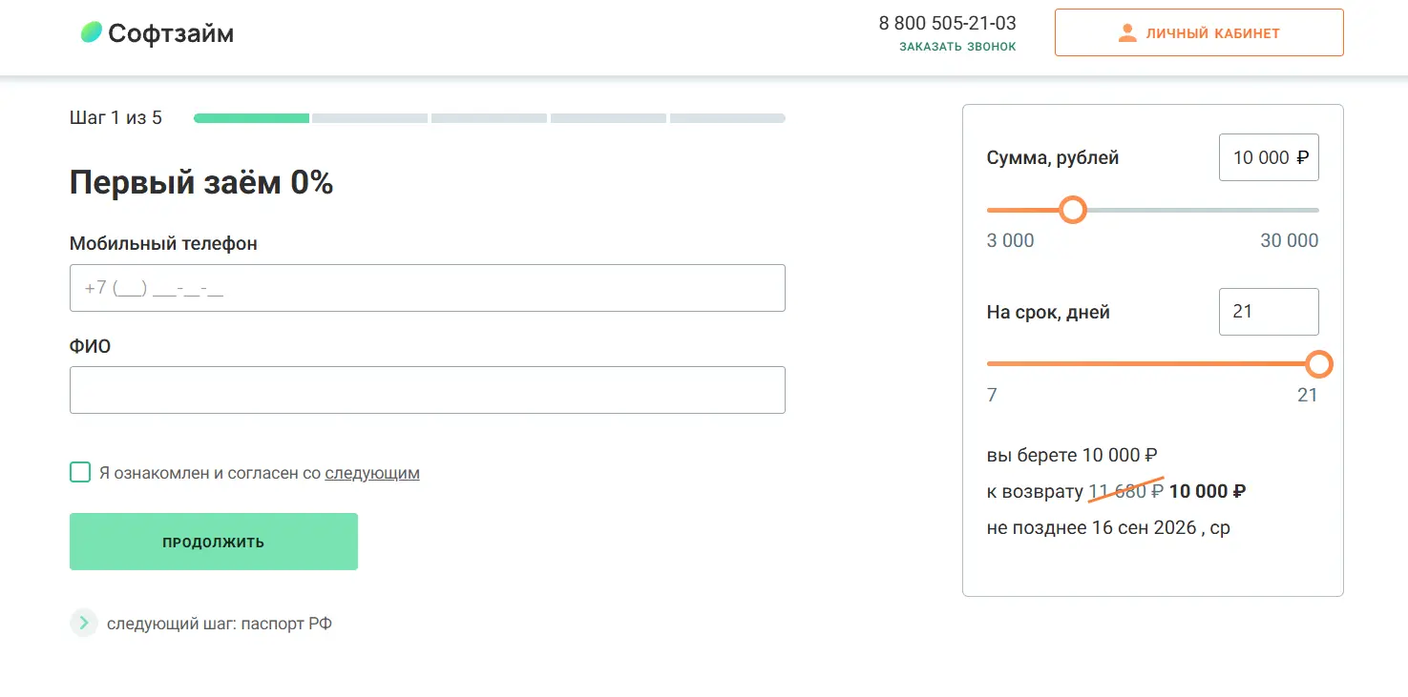Focus the Мобильный телефон input field

point(428,288)
